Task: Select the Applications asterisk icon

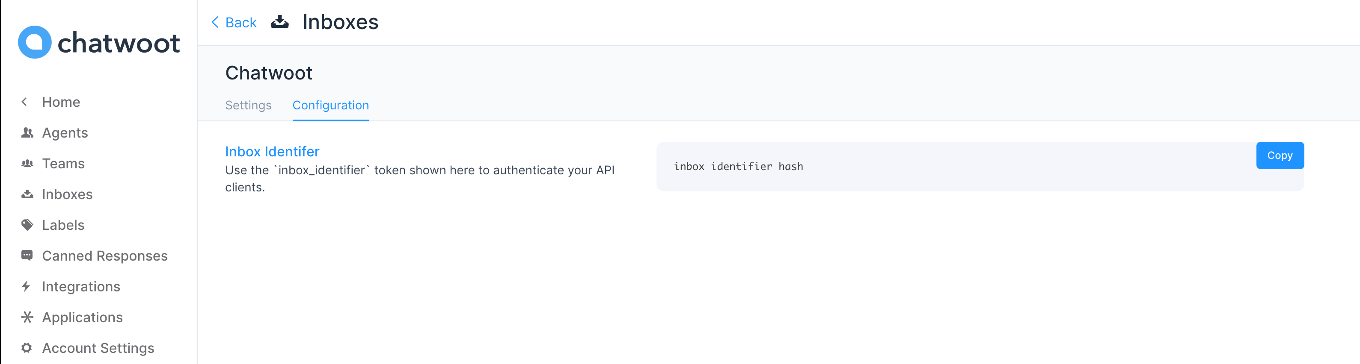Action: coord(27,317)
